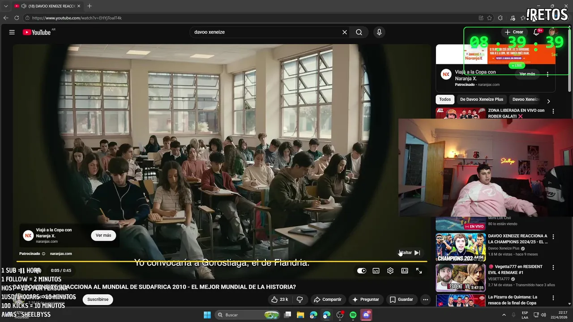Screen dimensions: 573x322
Task: Toggle autoplay switch in the player
Action: [362, 271]
